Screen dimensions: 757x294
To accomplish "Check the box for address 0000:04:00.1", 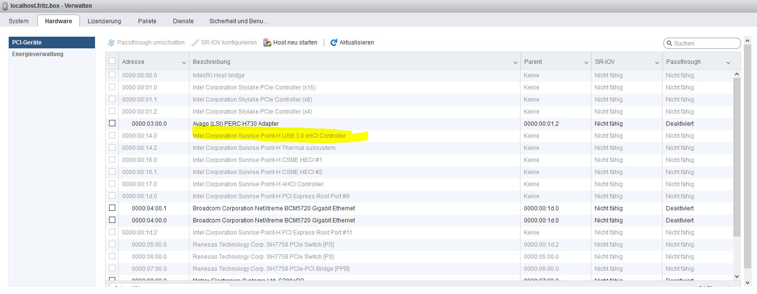I will pyautogui.click(x=112, y=208).
